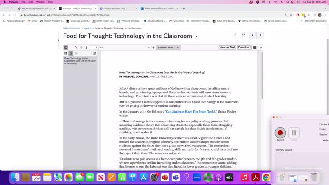Screen dimensions: 329x185
Task: Open 'Can Students Have Too Much Tech?' link
Action: pos(190,112)
